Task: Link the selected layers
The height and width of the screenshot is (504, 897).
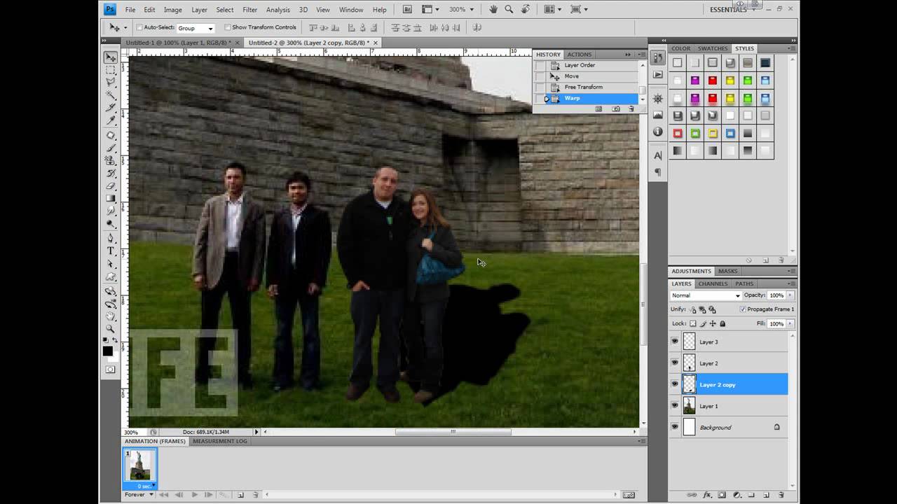Action: (692, 495)
